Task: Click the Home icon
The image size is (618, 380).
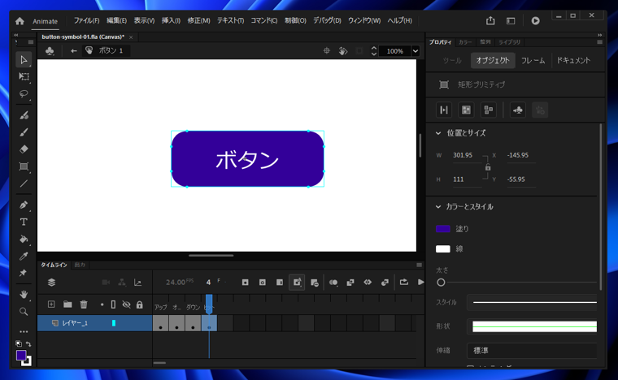Action: 20,21
